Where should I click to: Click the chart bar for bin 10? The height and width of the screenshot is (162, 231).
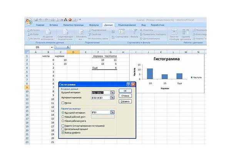pos(150,74)
